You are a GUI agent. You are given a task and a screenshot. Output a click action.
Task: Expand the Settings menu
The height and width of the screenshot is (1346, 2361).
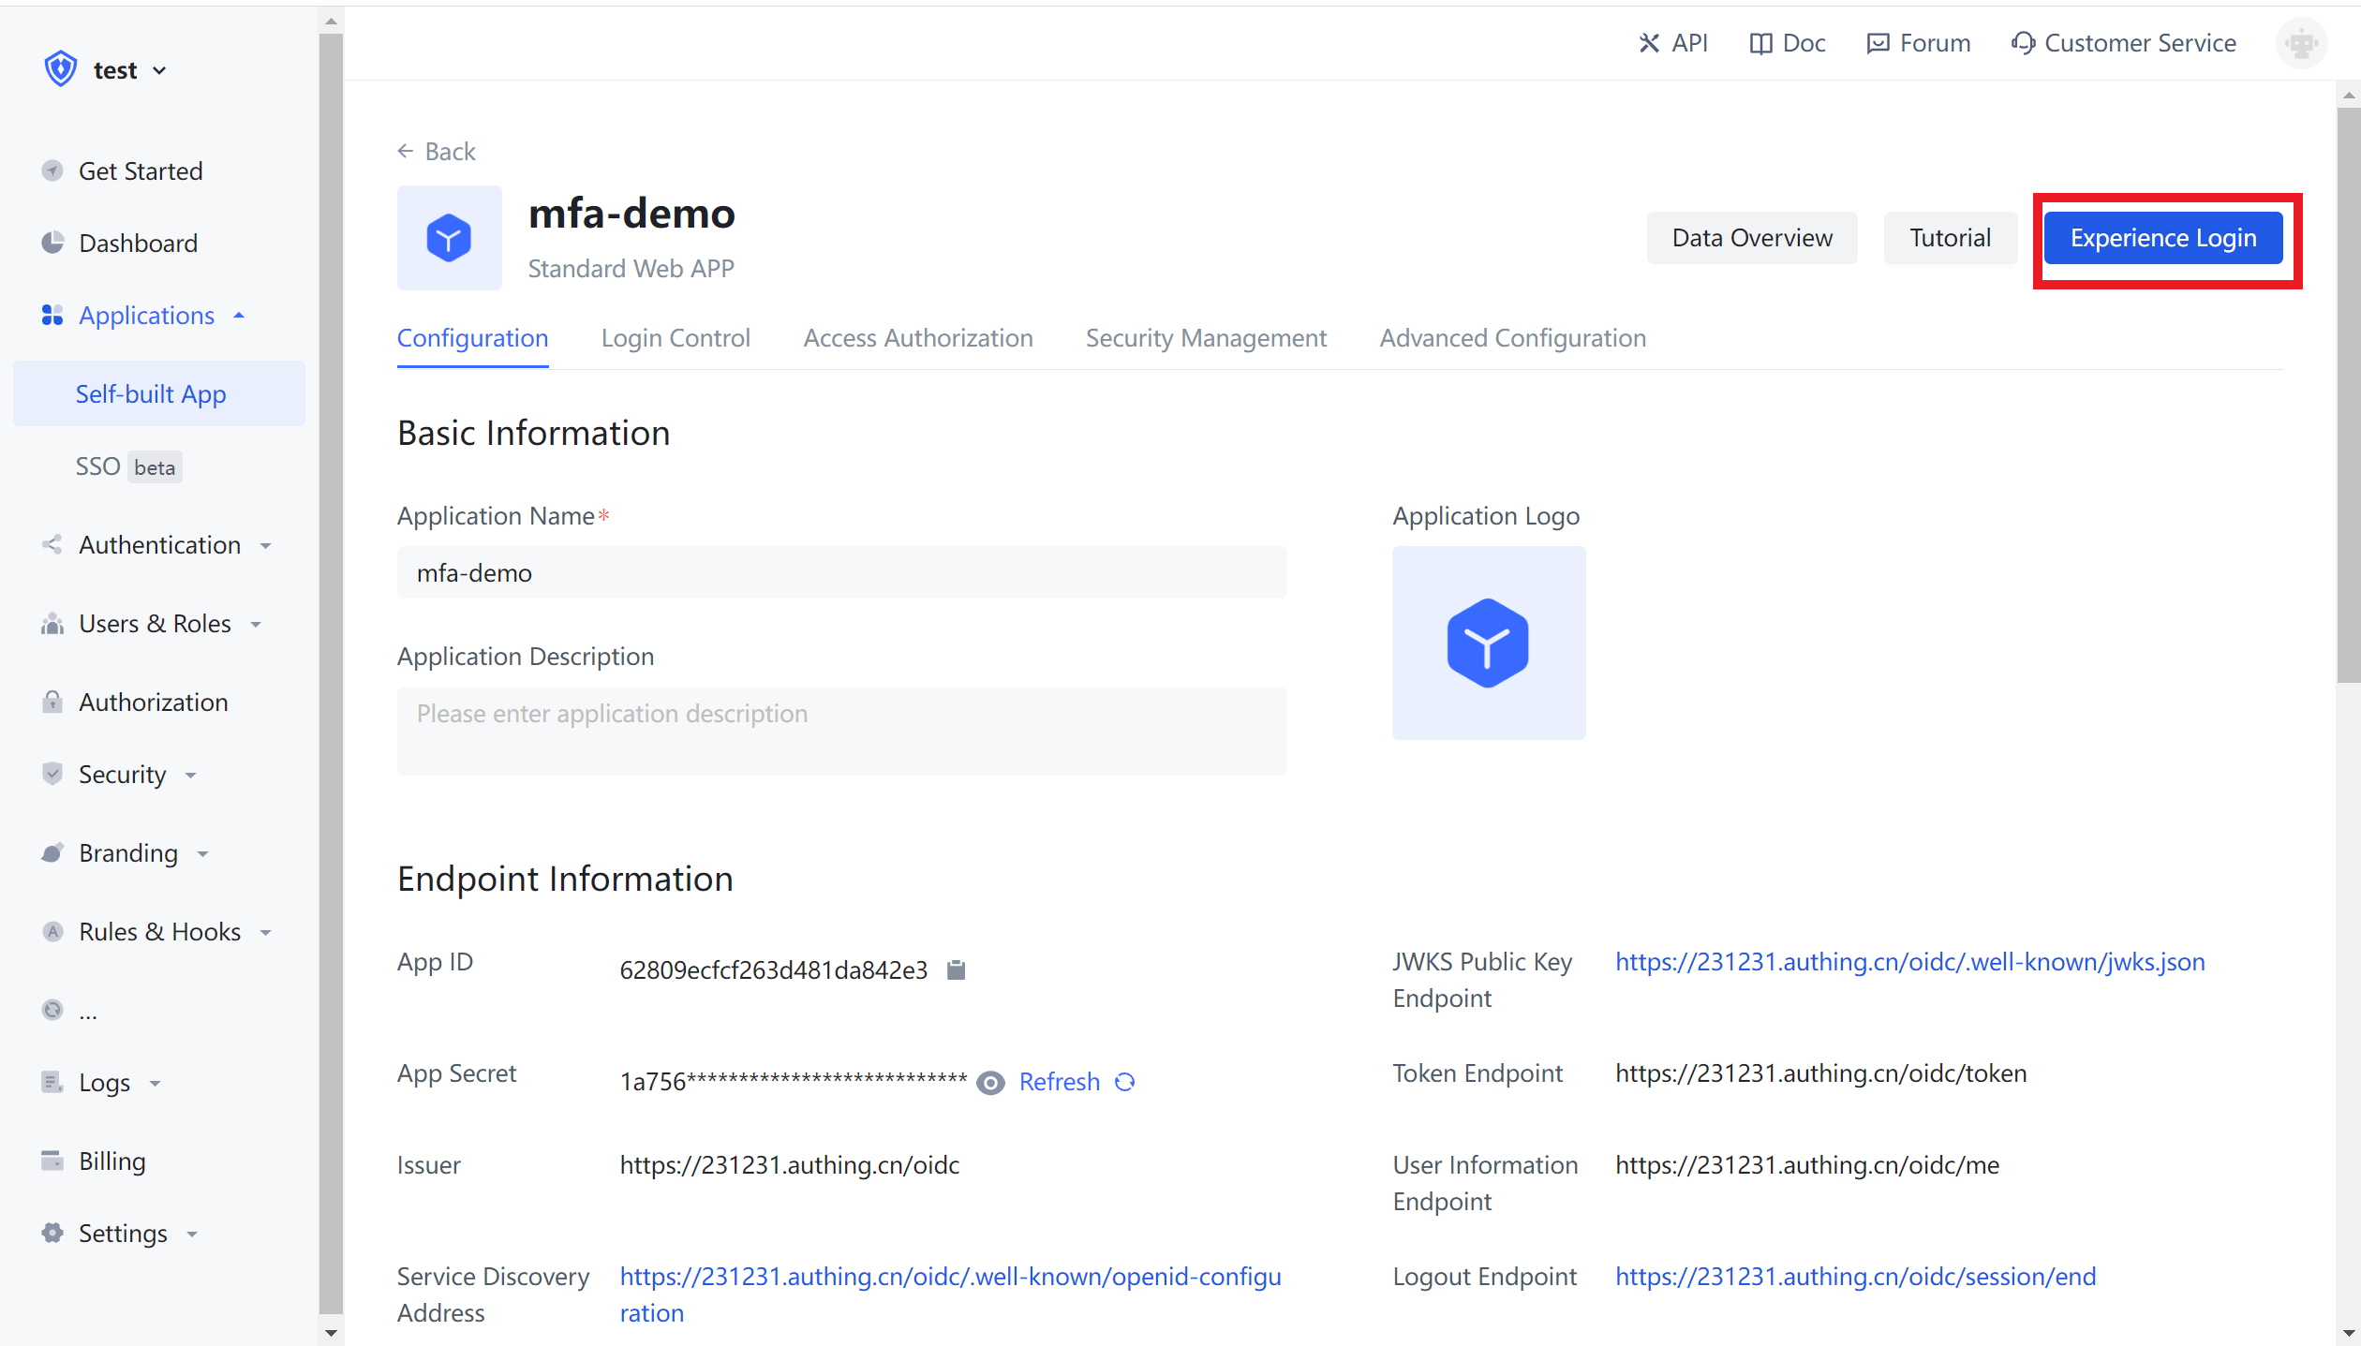tap(122, 1233)
